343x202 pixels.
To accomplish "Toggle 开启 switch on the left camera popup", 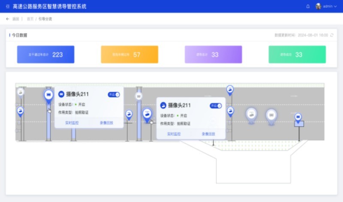I will pos(114,94).
